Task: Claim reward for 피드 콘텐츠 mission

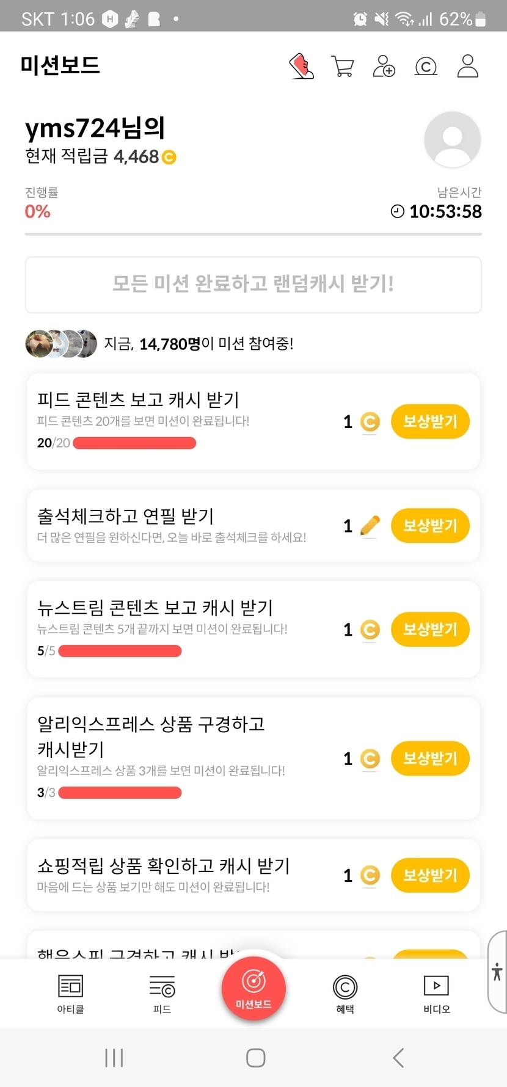Action: (430, 421)
